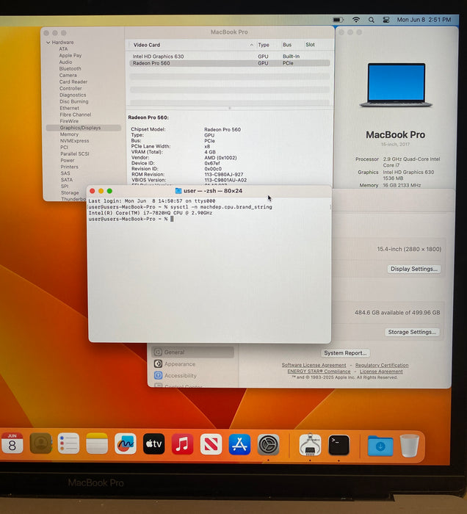Click the Bus column header
The image size is (467, 514).
point(287,45)
